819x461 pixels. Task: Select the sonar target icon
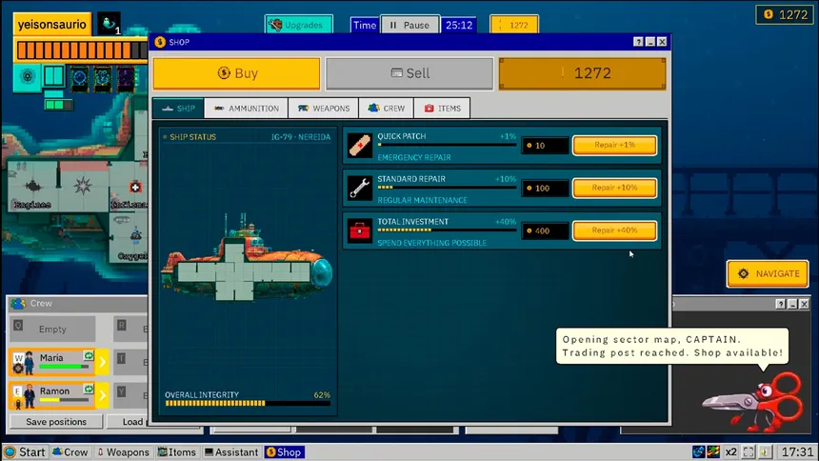point(28,77)
